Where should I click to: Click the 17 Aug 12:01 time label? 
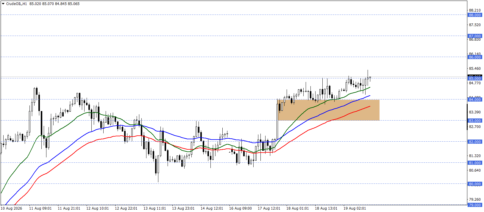click(x=269, y=208)
